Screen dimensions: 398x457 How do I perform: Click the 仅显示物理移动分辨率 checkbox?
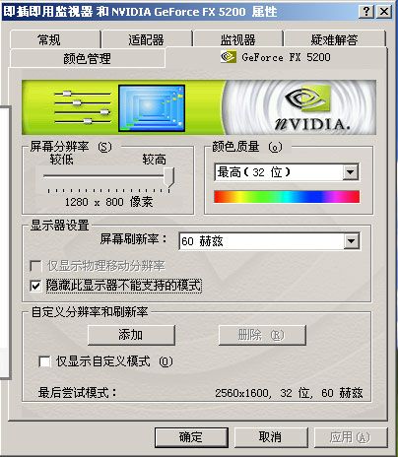pos(35,266)
